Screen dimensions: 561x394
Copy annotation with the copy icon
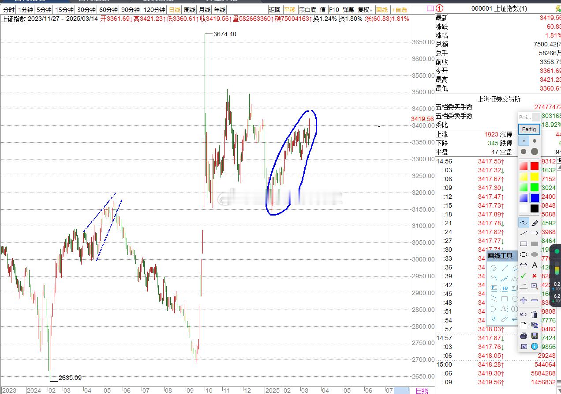coord(535,325)
